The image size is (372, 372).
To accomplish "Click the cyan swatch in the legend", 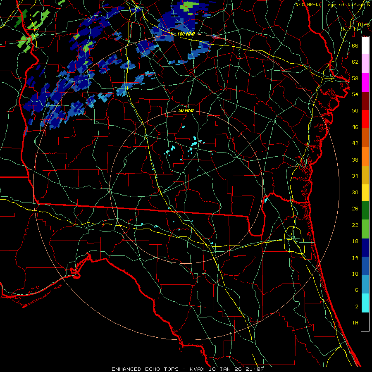I will click(x=365, y=303).
